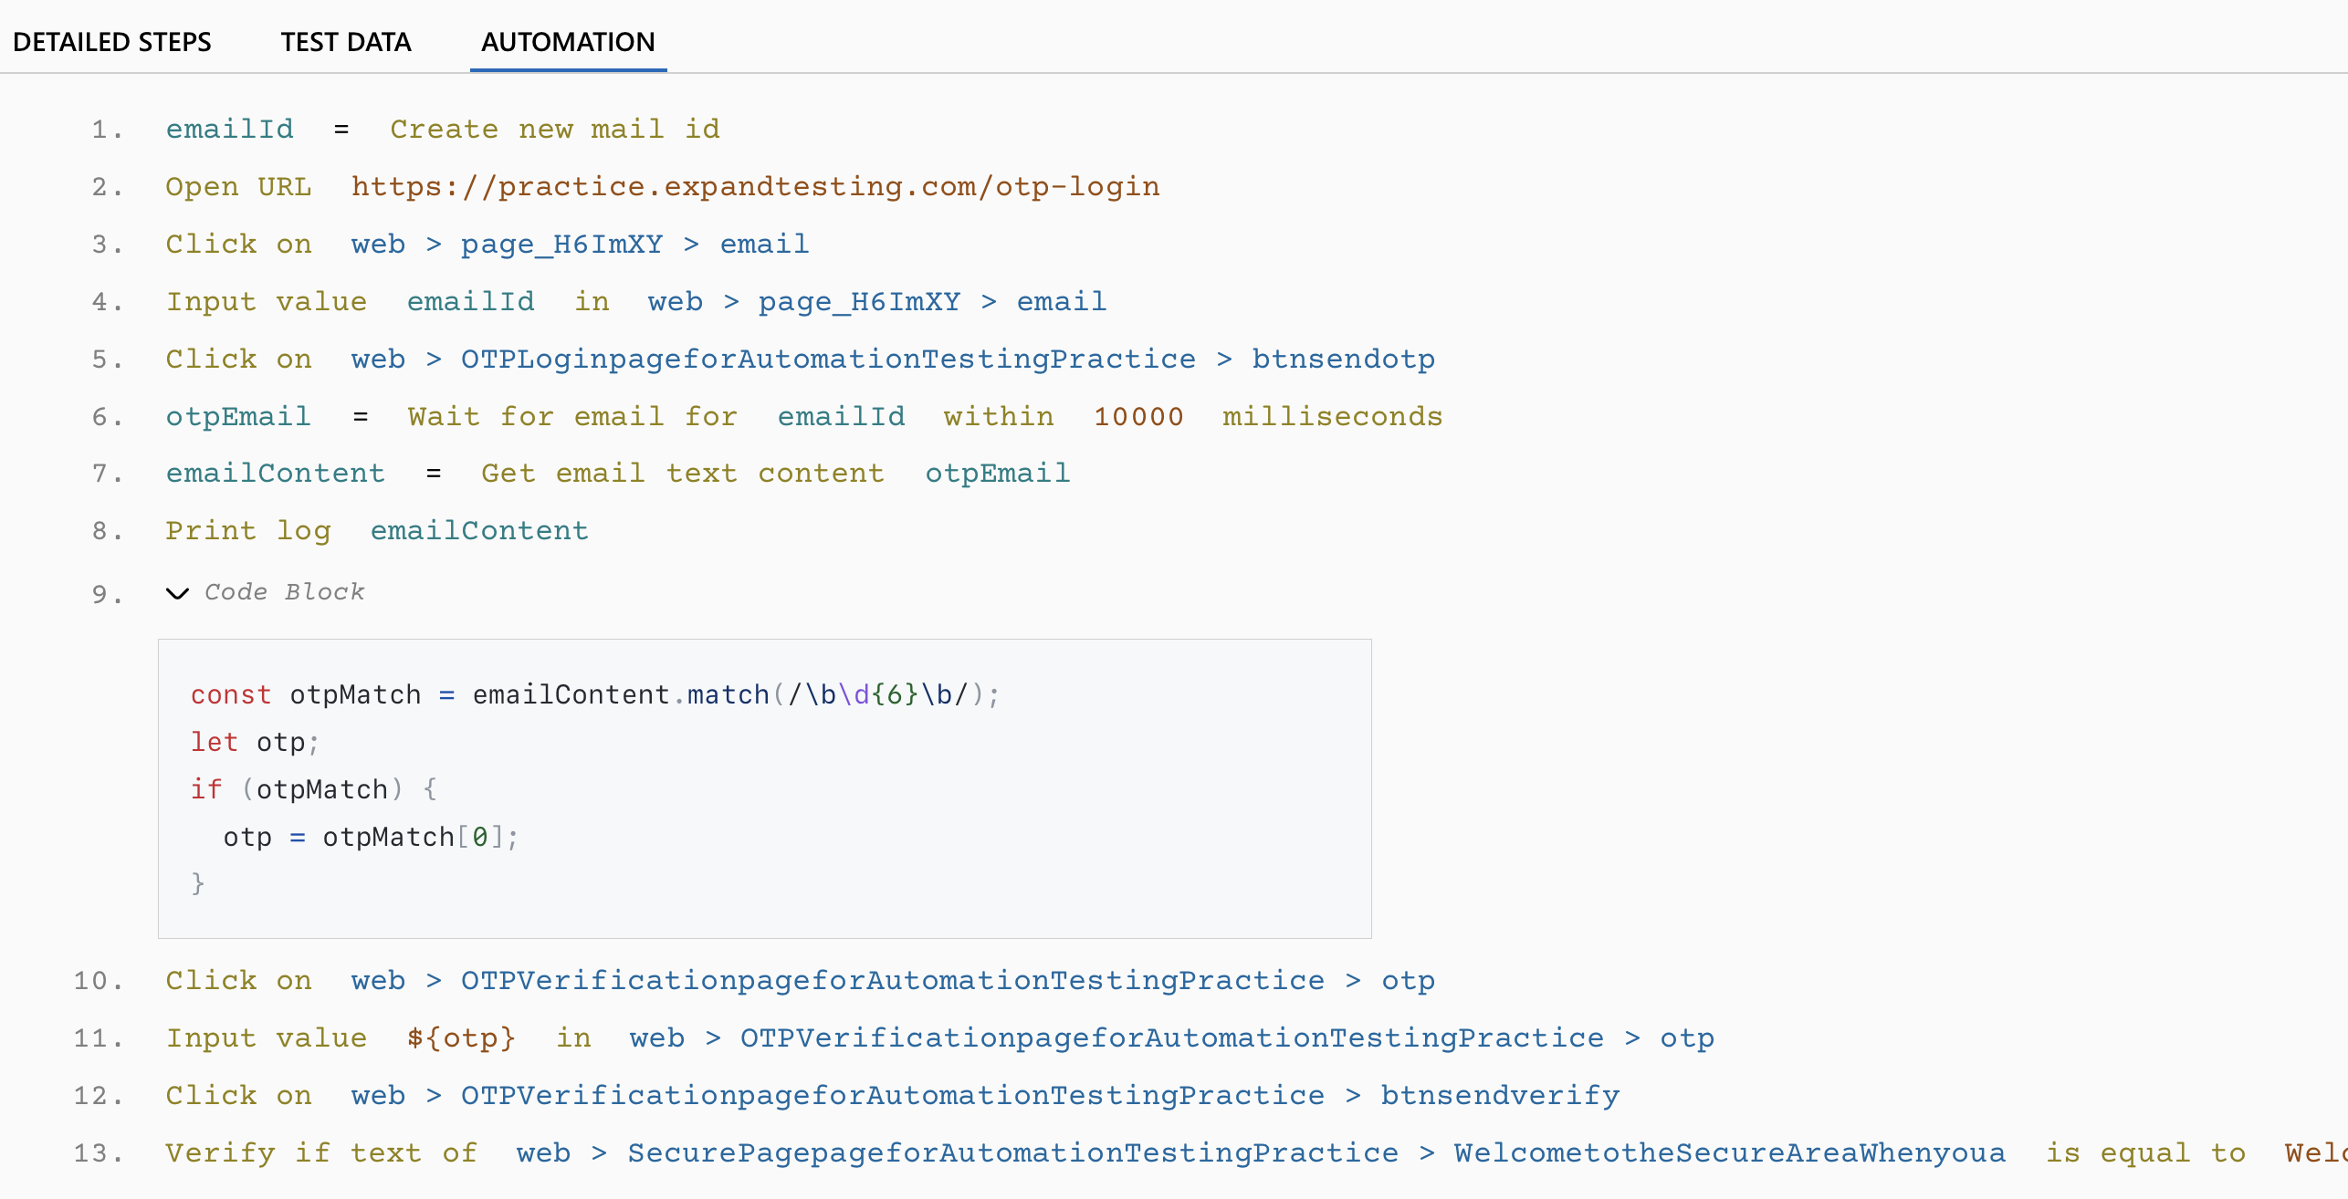Click 'Wait for email for' action in step 6

click(572, 416)
